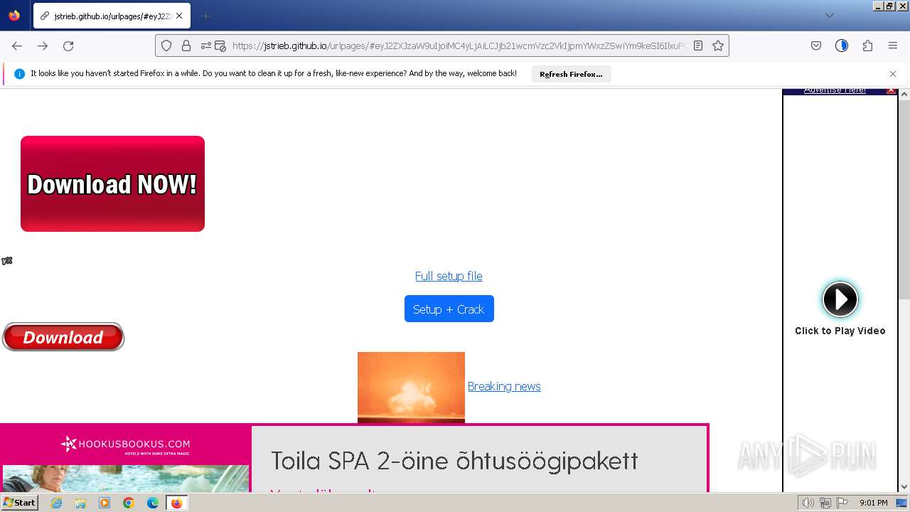
Task: Go forward one page
Action: tap(43, 46)
